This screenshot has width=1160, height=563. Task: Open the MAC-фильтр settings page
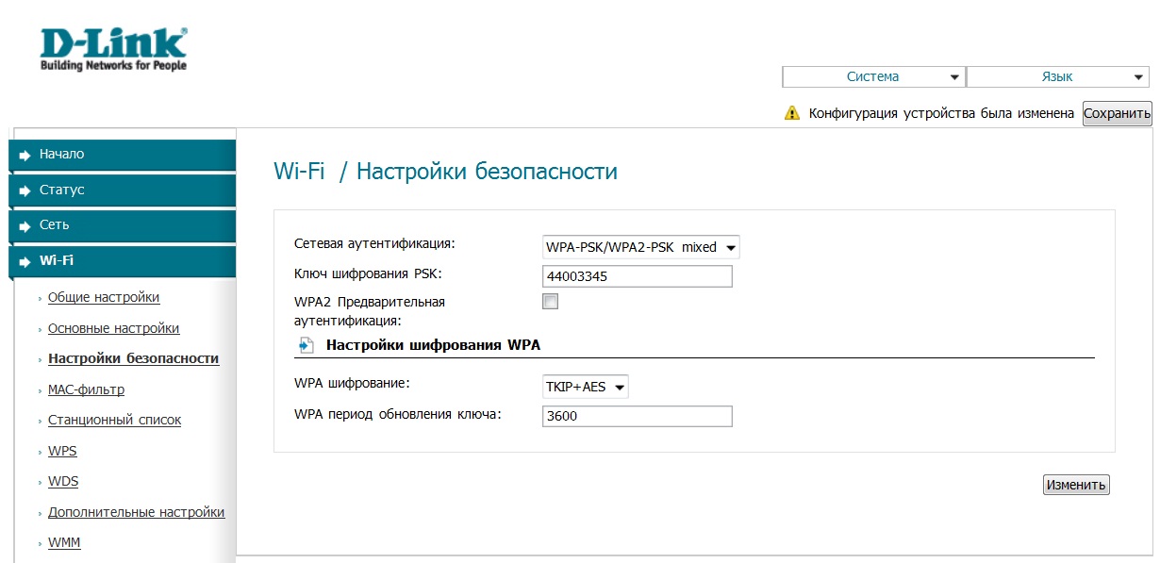[x=86, y=389]
